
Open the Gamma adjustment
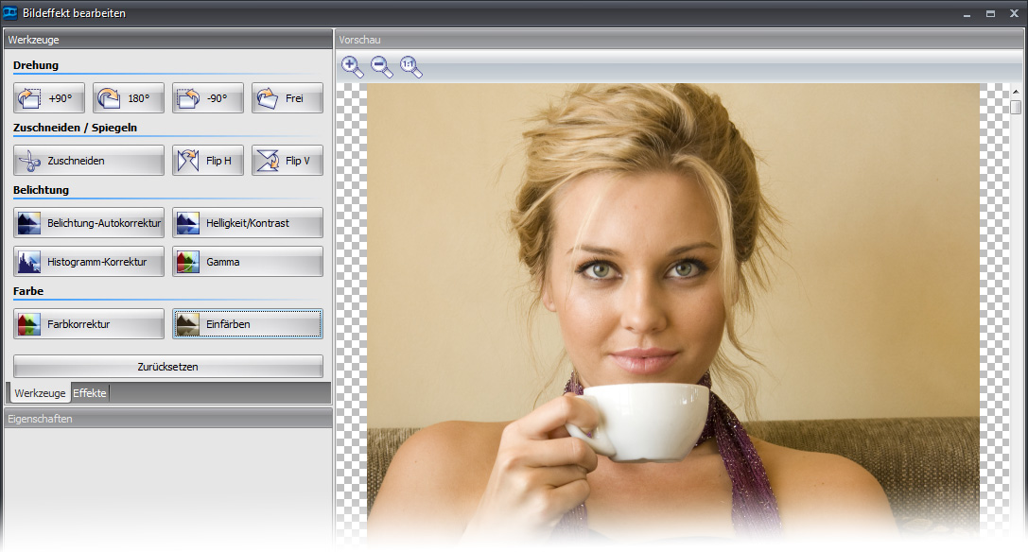coord(248,262)
